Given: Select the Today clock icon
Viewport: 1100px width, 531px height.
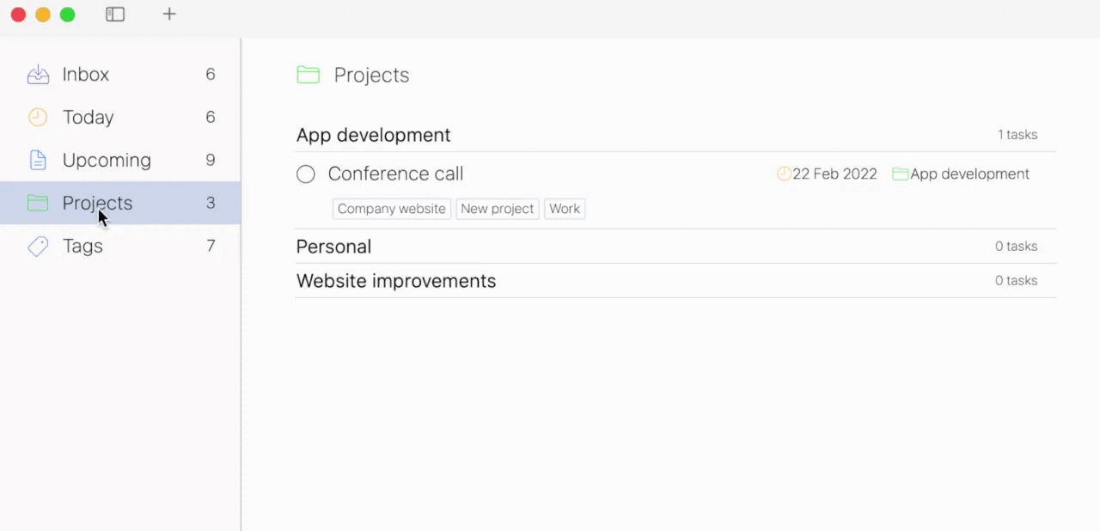Looking at the screenshot, I should click(38, 118).
